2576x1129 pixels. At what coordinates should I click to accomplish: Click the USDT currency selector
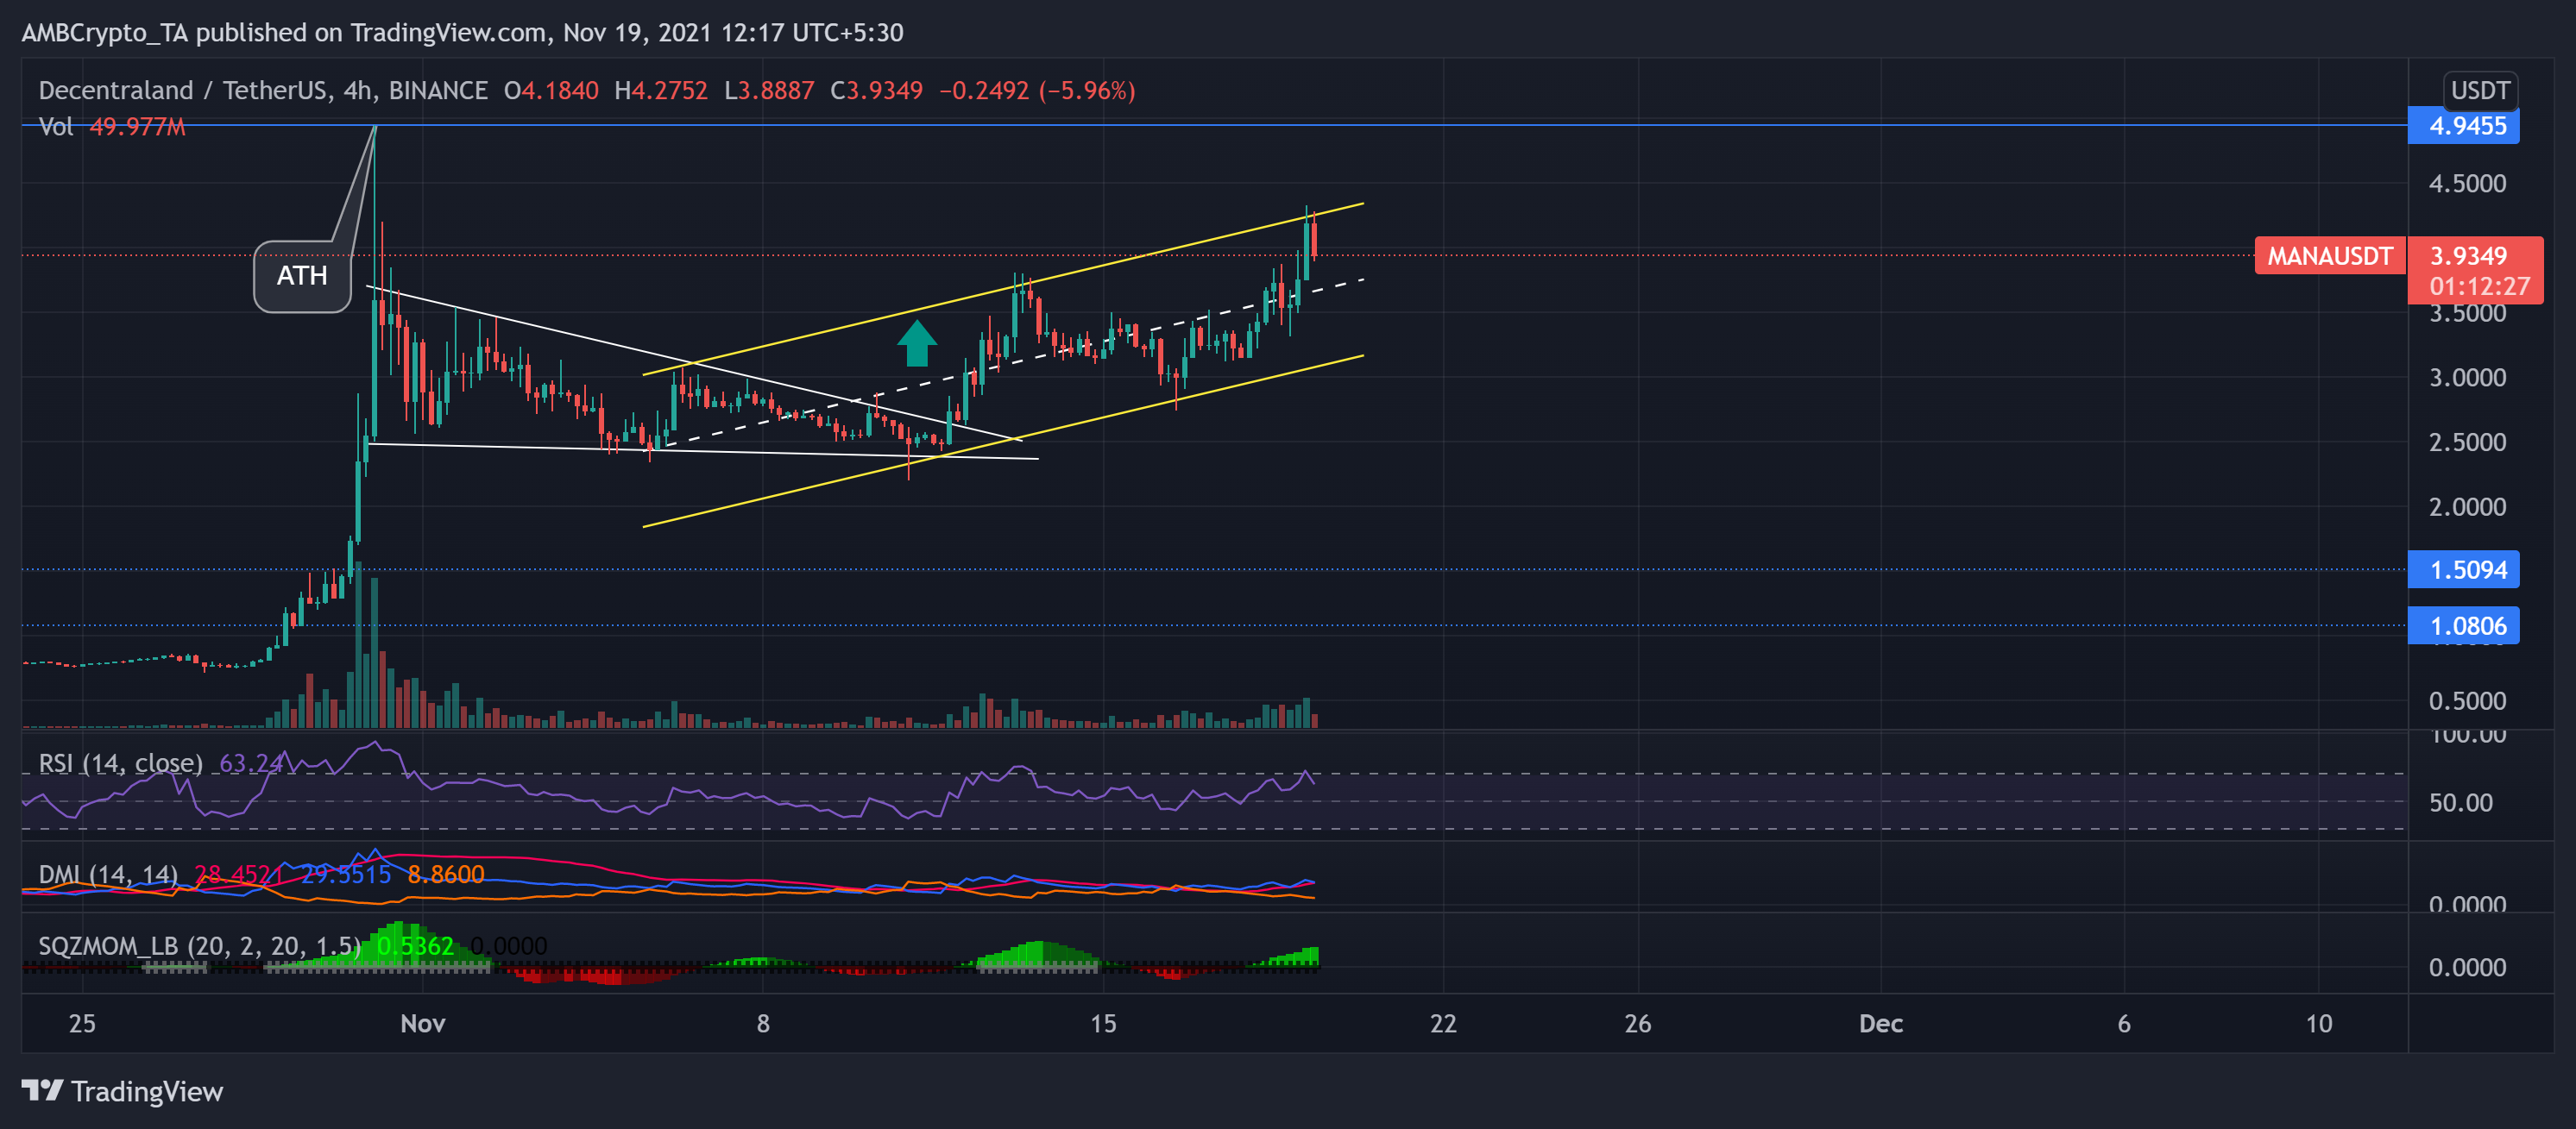(x=2479, y=91)
